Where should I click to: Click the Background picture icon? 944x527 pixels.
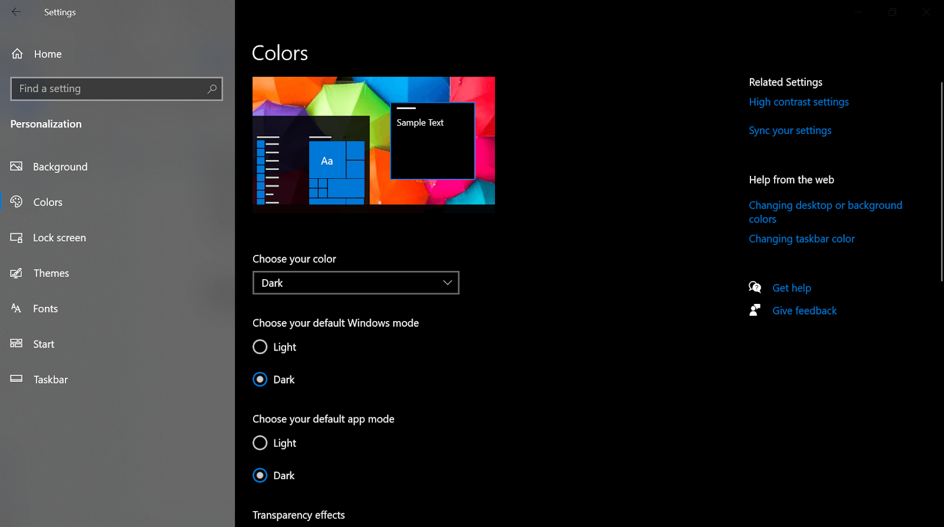pos(17,166)
